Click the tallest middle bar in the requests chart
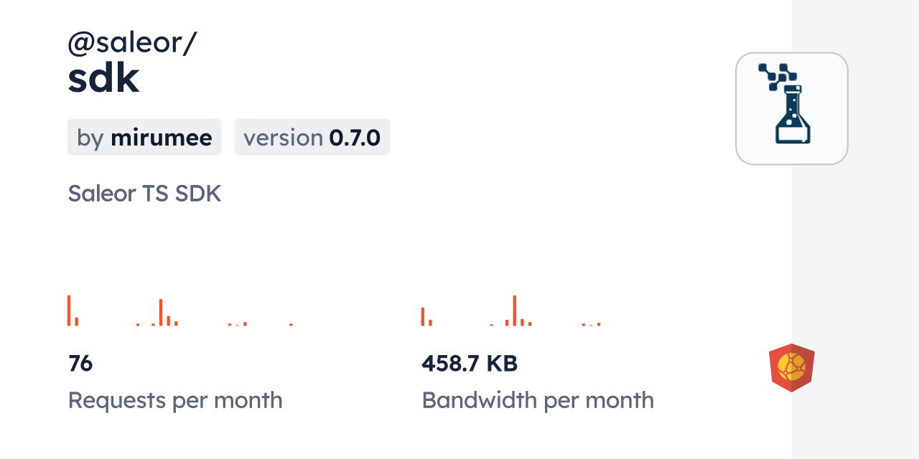 [161, 313]
